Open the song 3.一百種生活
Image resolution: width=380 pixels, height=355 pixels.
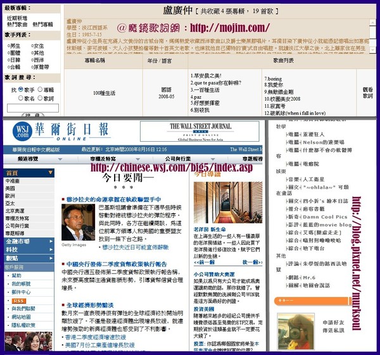(205, 90)
